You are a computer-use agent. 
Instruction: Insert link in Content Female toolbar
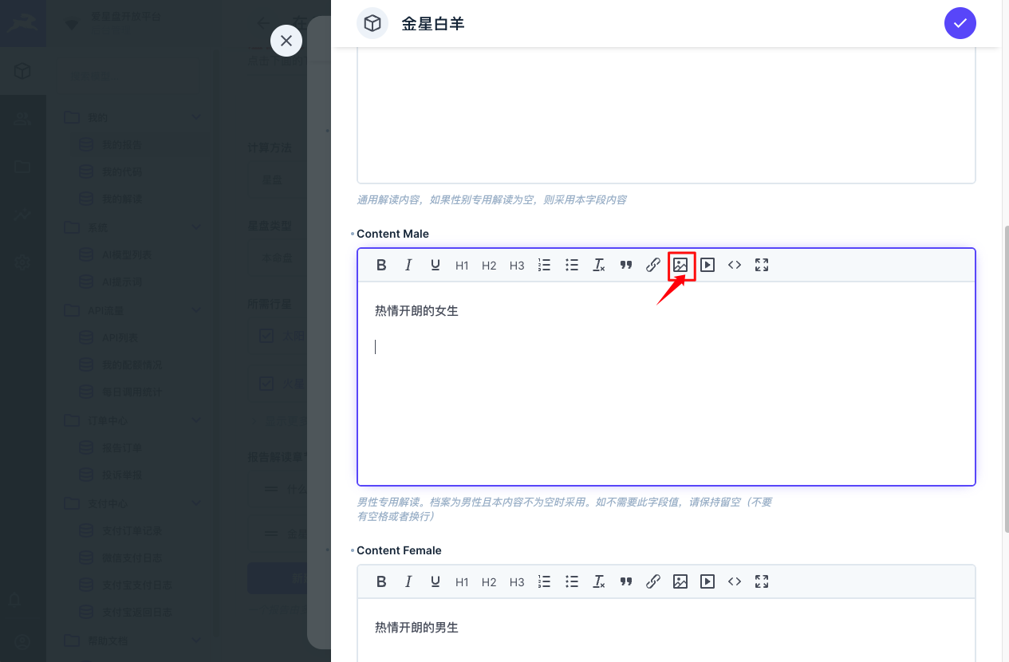tap(653, 581)
